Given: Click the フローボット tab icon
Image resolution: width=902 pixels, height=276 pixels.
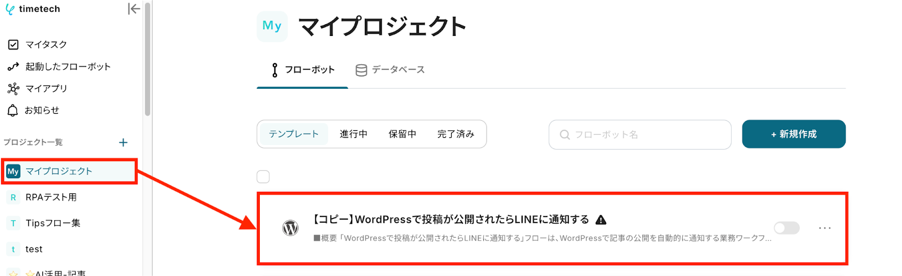Looking at the screenshot, I should pyautogui.click(x=275, y=70).
